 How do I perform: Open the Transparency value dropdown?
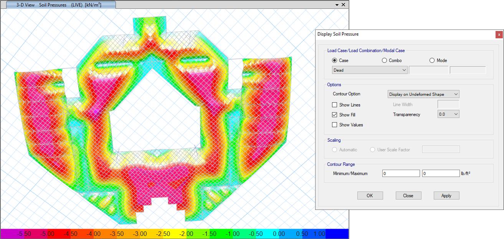pos(448,114)
